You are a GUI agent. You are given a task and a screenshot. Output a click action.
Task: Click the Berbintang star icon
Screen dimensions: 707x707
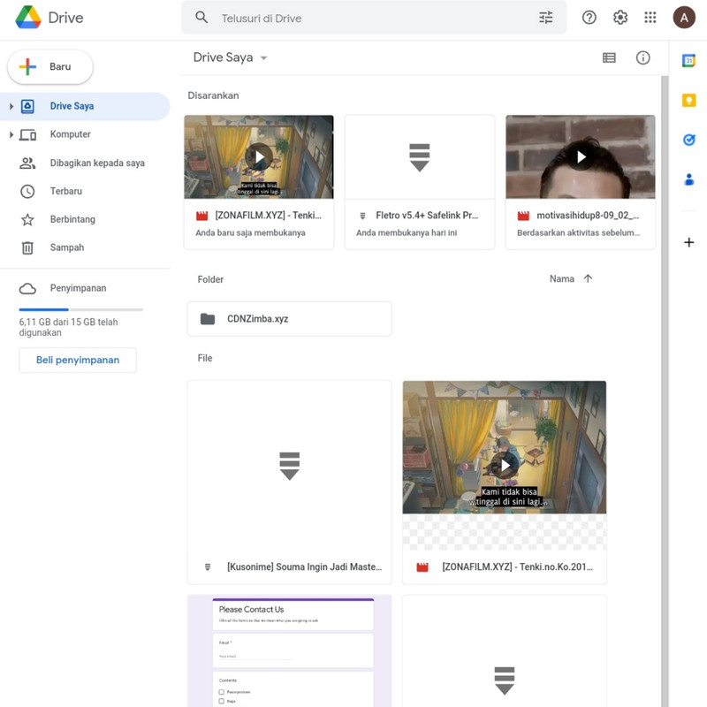pos(27,219)
